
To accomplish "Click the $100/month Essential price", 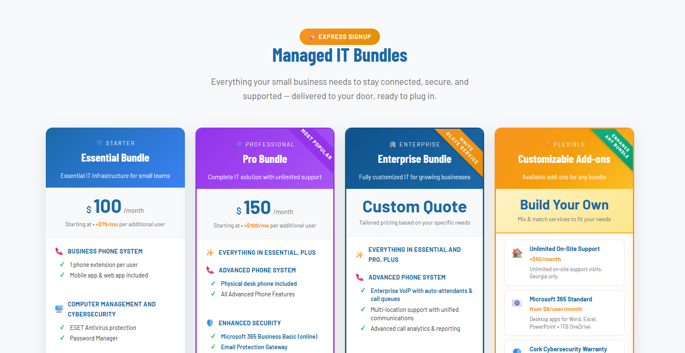I will pyautogui.click(x=115, y=207).
